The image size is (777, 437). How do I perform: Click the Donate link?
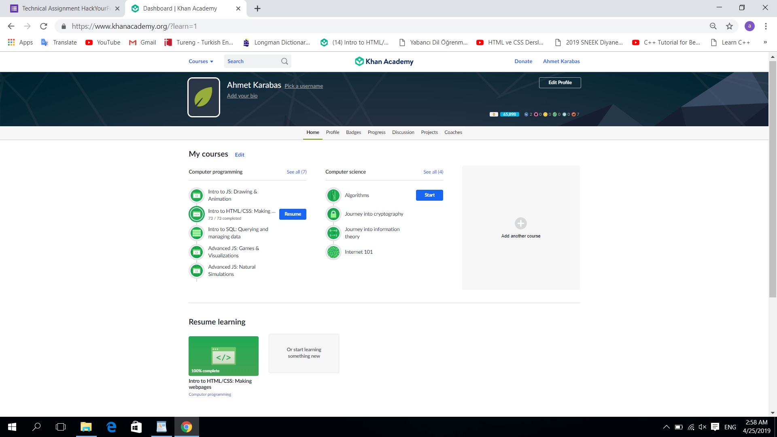point(523,62)
